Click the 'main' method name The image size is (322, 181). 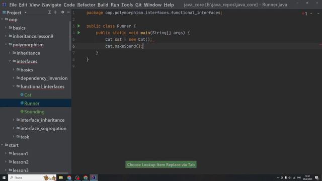145,33
